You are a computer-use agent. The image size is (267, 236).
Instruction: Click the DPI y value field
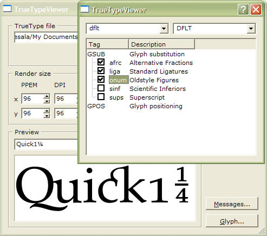click(66, 113)
